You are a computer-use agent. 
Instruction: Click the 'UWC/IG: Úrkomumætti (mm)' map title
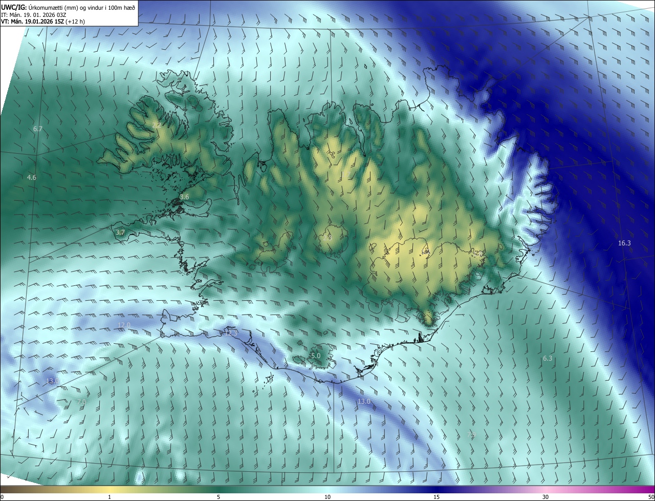[68, 7]
